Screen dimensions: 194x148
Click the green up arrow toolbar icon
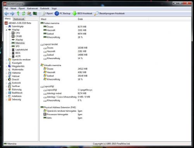[18, 14]
